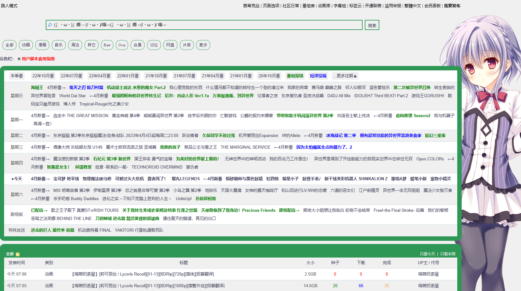The height and width of the screenshot is (291, 521).
Task: Switch language via 繁體中文
Action: click(x=413, y=6)
